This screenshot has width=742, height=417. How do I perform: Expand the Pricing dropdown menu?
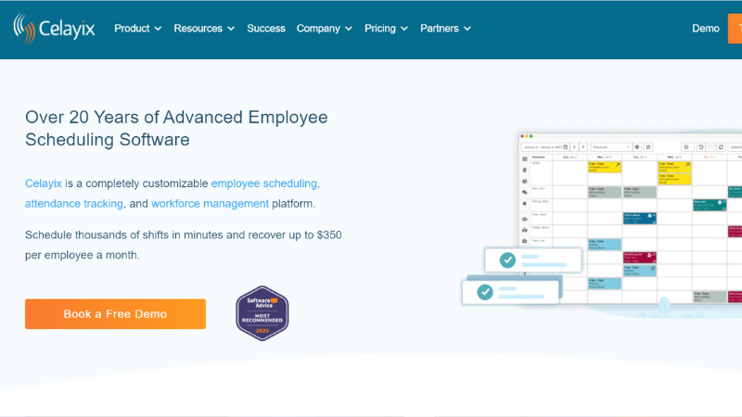pos(386,29)
